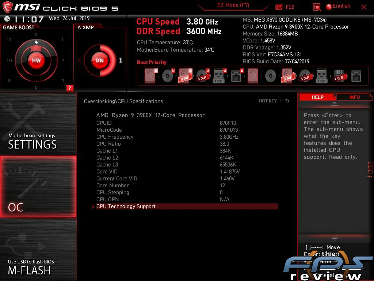Click the MotherBoard Temperature reading
This screenshot has width=374, height=281.
[175, 50]
